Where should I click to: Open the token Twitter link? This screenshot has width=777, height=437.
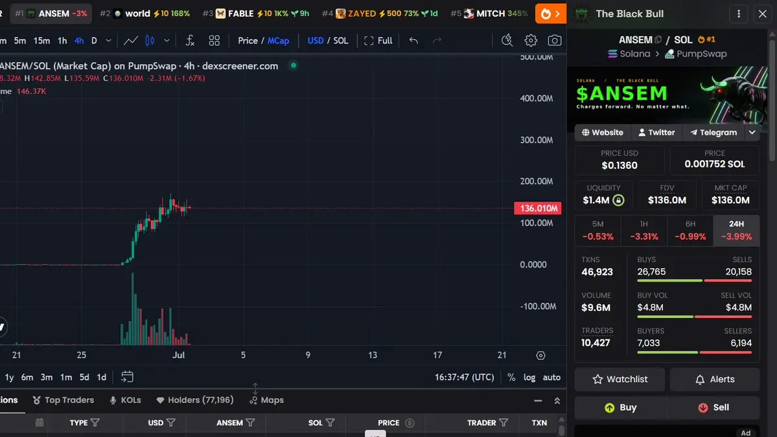pos(656,132)
